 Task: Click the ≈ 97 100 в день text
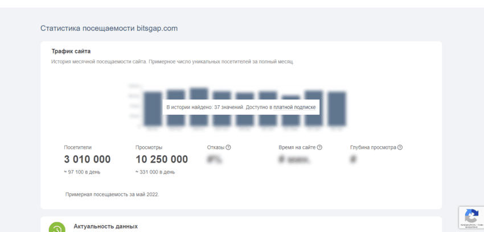point(83,172)
